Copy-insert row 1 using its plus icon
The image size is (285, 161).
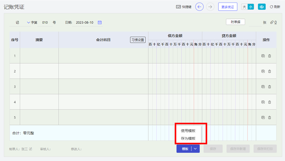263,56
